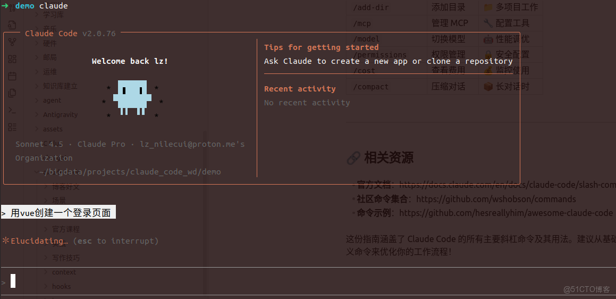The height and width of the screenshot is (299, 616).
Task: Expand the agent folder in file tree
Action: (52, 101)
